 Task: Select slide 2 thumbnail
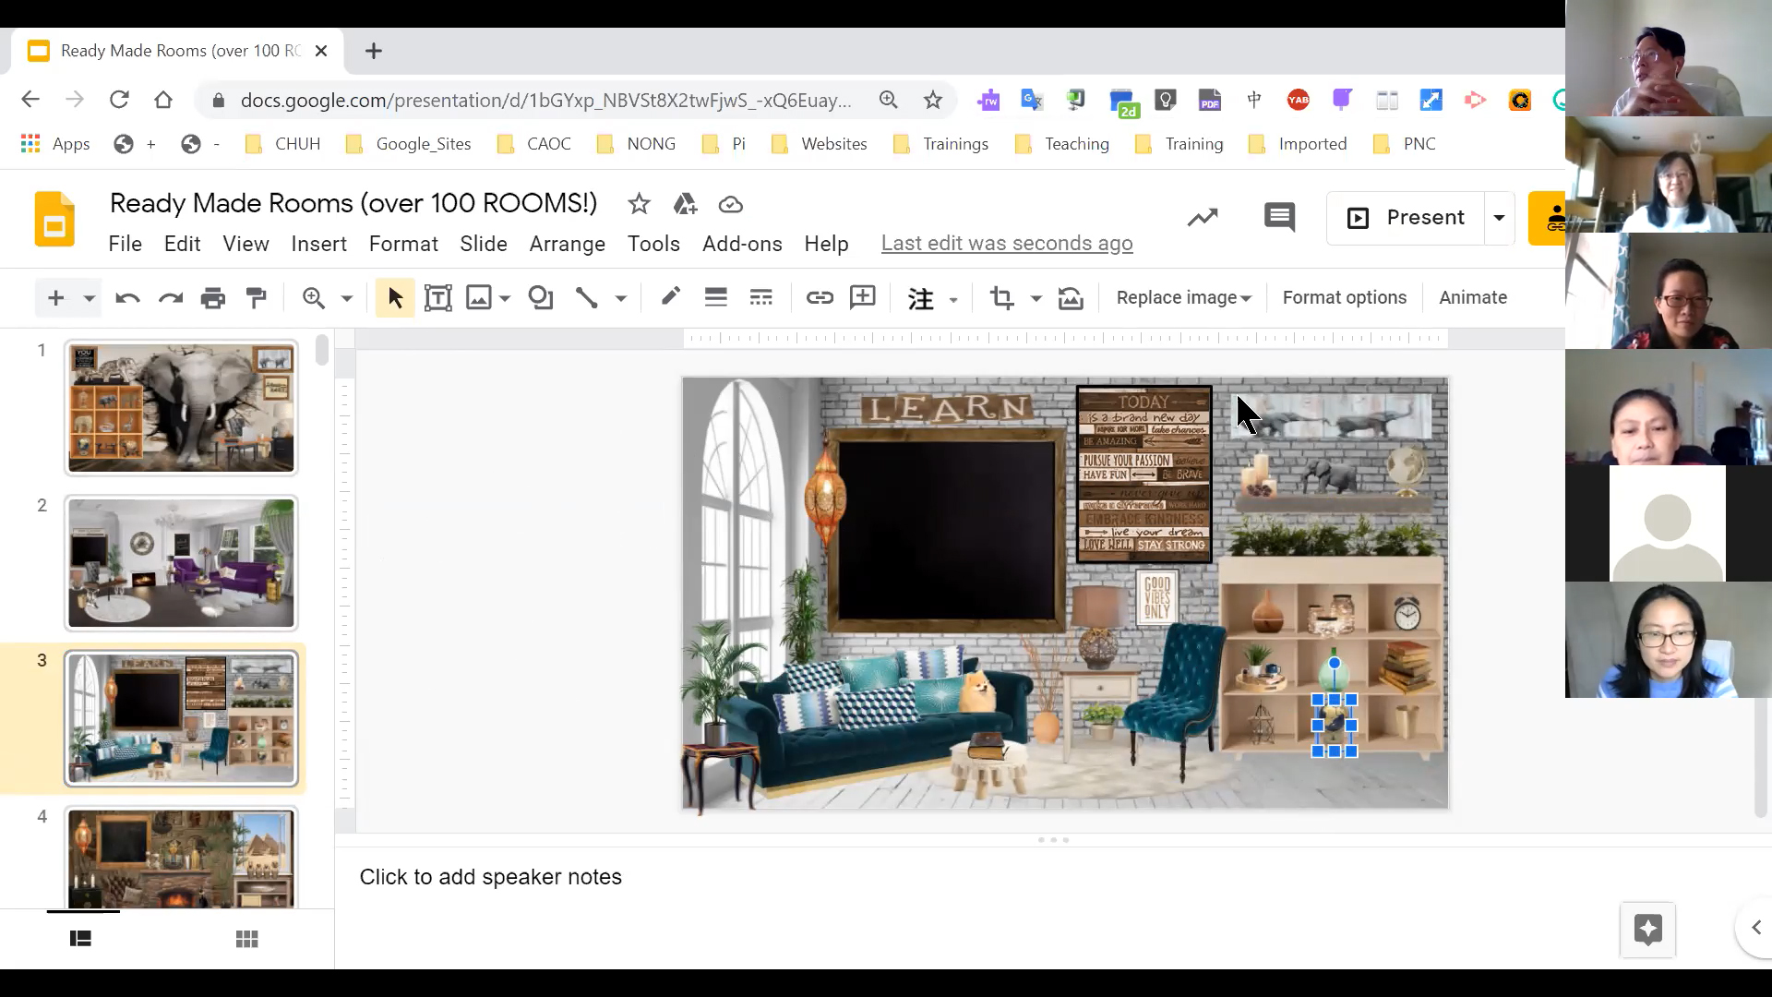pos(181,563)
